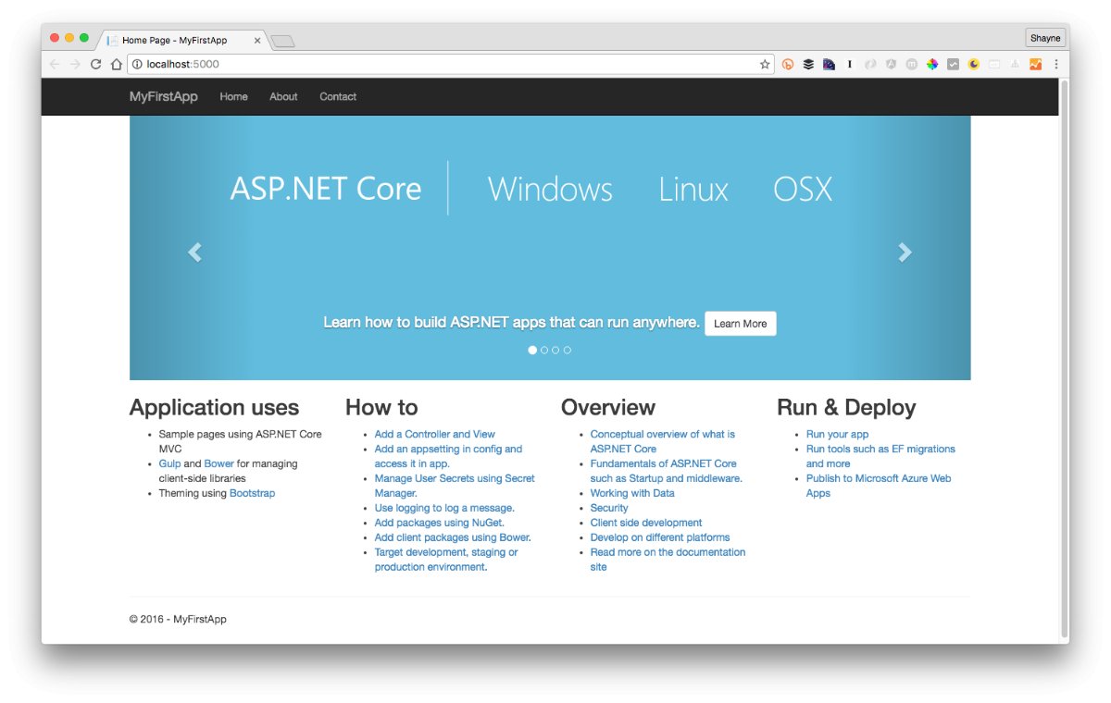This screenshot has width=1111, height=703.
Task: Go to the About page in navbar
Action: (283, 97)
